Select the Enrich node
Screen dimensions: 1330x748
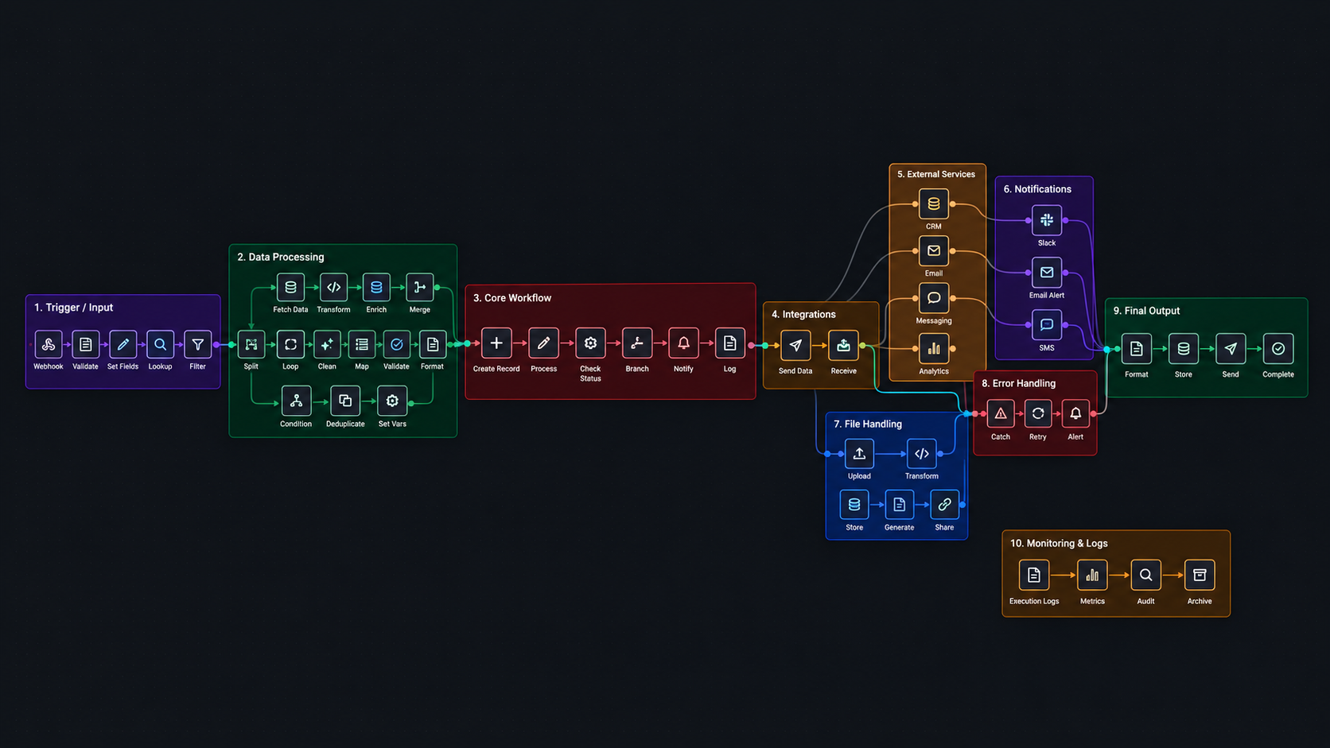(x=377, y=287)
